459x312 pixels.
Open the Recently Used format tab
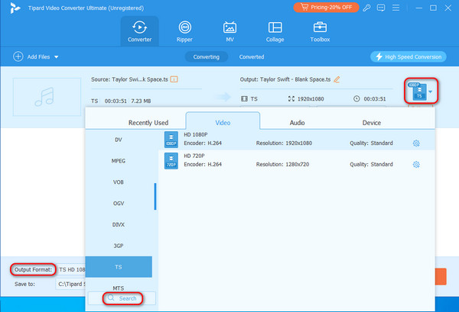148,123
